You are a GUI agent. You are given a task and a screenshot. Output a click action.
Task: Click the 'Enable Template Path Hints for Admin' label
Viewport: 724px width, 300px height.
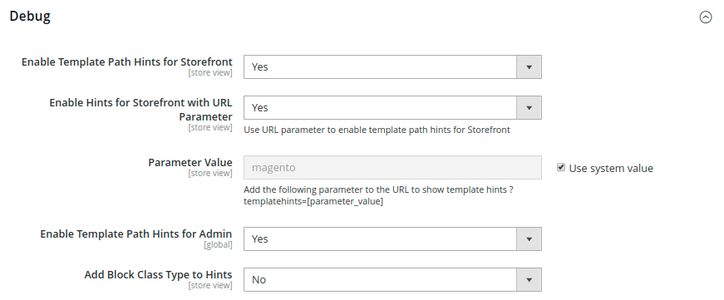tap(136, 234)
